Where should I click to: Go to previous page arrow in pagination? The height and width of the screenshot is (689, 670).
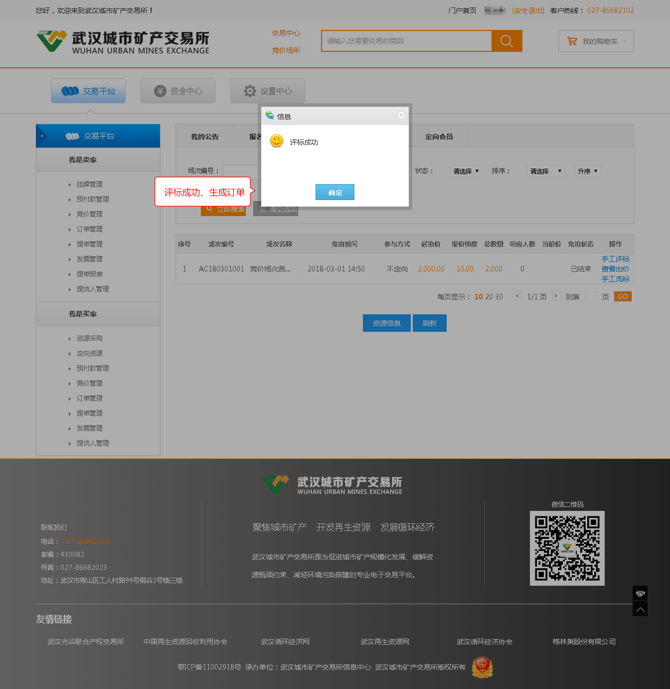517,296
